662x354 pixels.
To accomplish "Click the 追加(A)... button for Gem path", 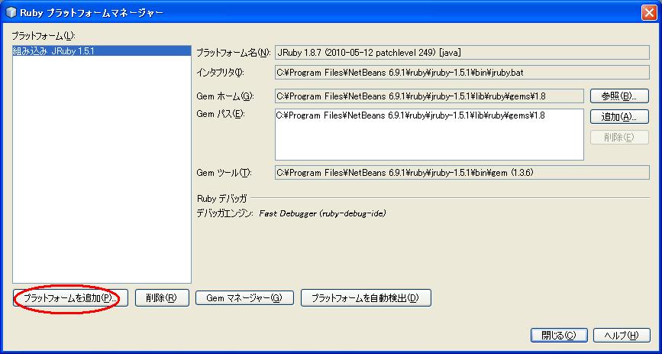I will point(619,117).
